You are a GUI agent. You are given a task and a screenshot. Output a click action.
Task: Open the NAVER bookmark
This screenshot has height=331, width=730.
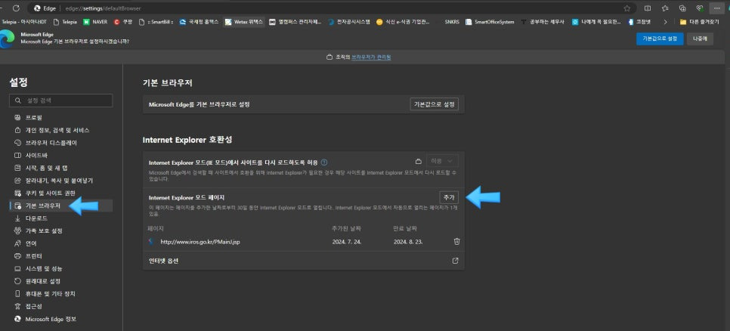coord(95,21)
